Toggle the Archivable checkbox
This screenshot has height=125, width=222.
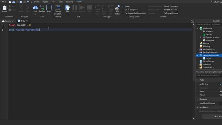click(x=221, y=84)
